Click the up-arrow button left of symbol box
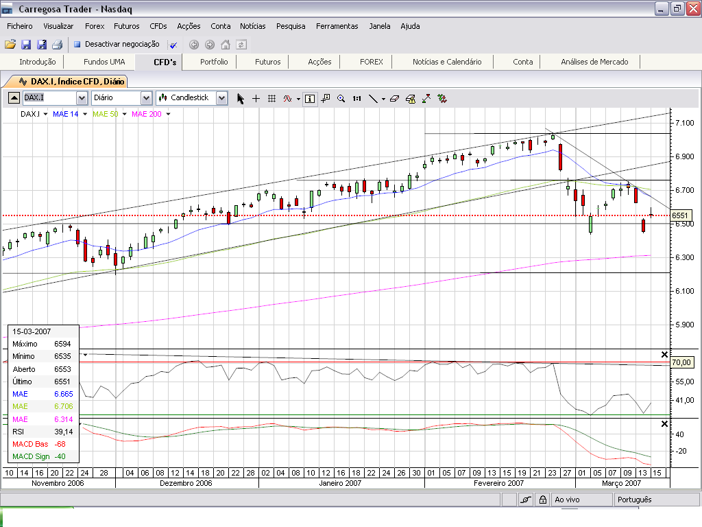This screenshot has height=527, width=702. pyautogui.click(x=14, y=97)
